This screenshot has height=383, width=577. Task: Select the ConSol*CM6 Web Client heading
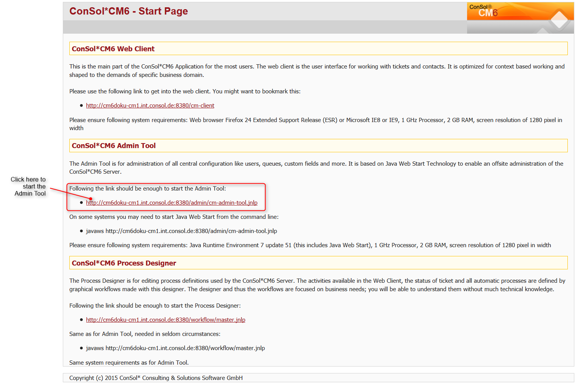tap(113, 49)
